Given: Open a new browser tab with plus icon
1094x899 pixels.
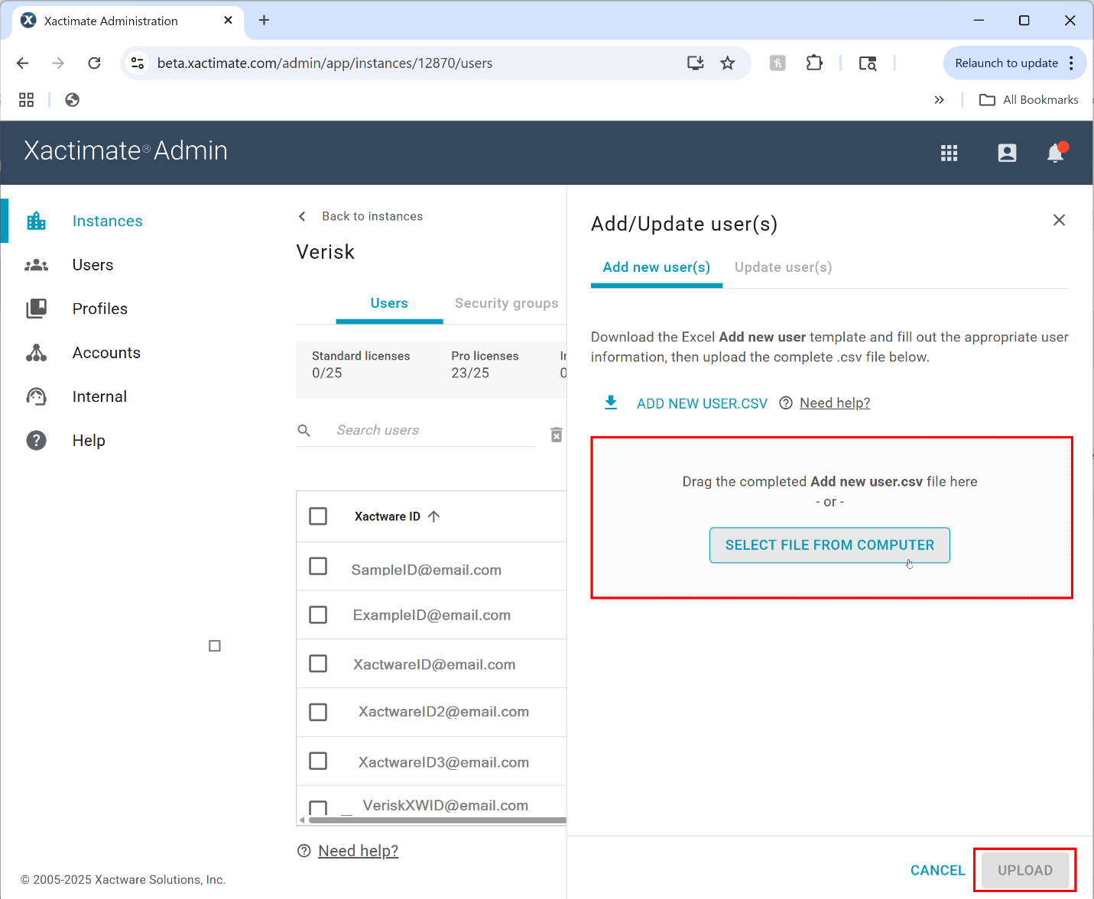Looking at the screenshot, I should coord(265,21).
